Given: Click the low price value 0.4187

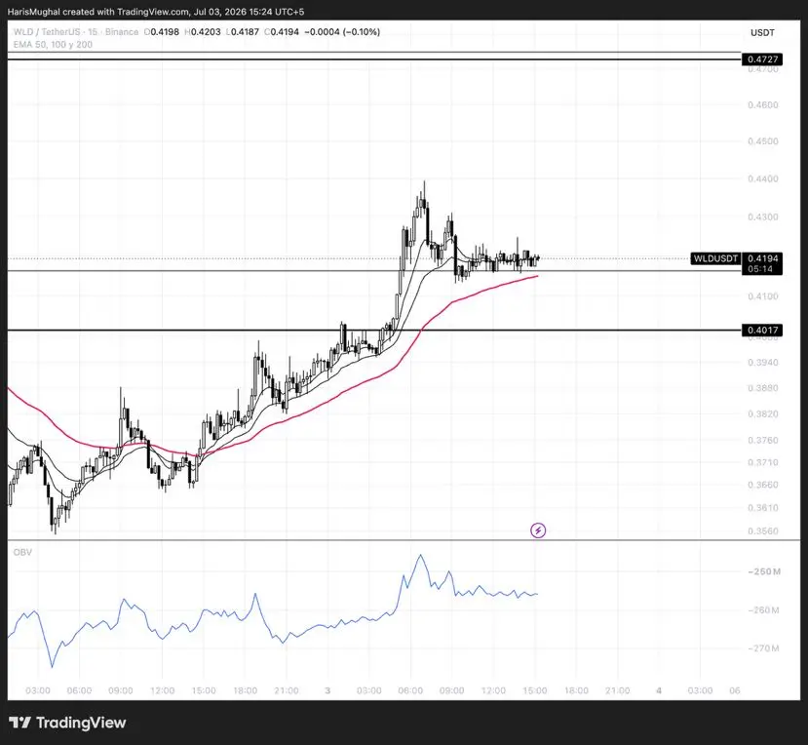Looking at the screenshot, I should click(x=245, y=32).
